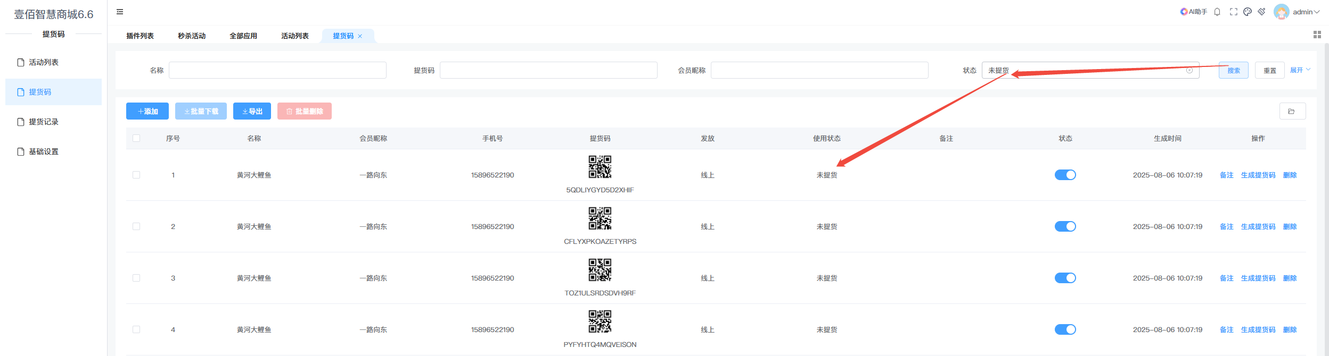Open the tab grid menu icon
Viewport: 1329px width, 356px height.
point(1317,35)
